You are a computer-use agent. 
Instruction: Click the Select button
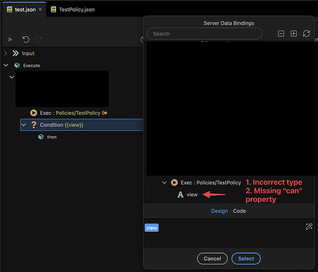tap(246, 258)
